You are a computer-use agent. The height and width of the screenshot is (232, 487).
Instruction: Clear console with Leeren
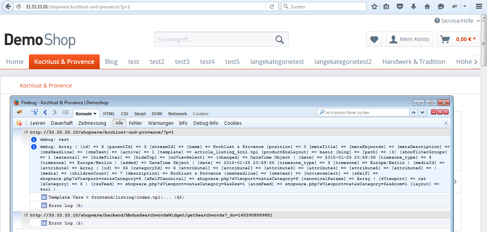38,123
